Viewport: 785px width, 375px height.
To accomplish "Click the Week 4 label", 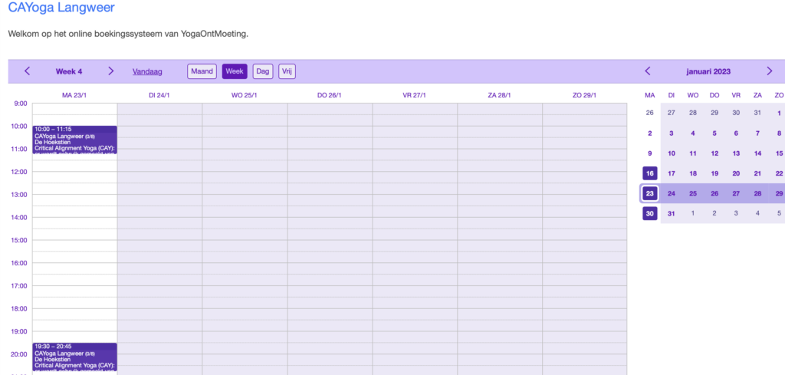I will pos(69,71).
